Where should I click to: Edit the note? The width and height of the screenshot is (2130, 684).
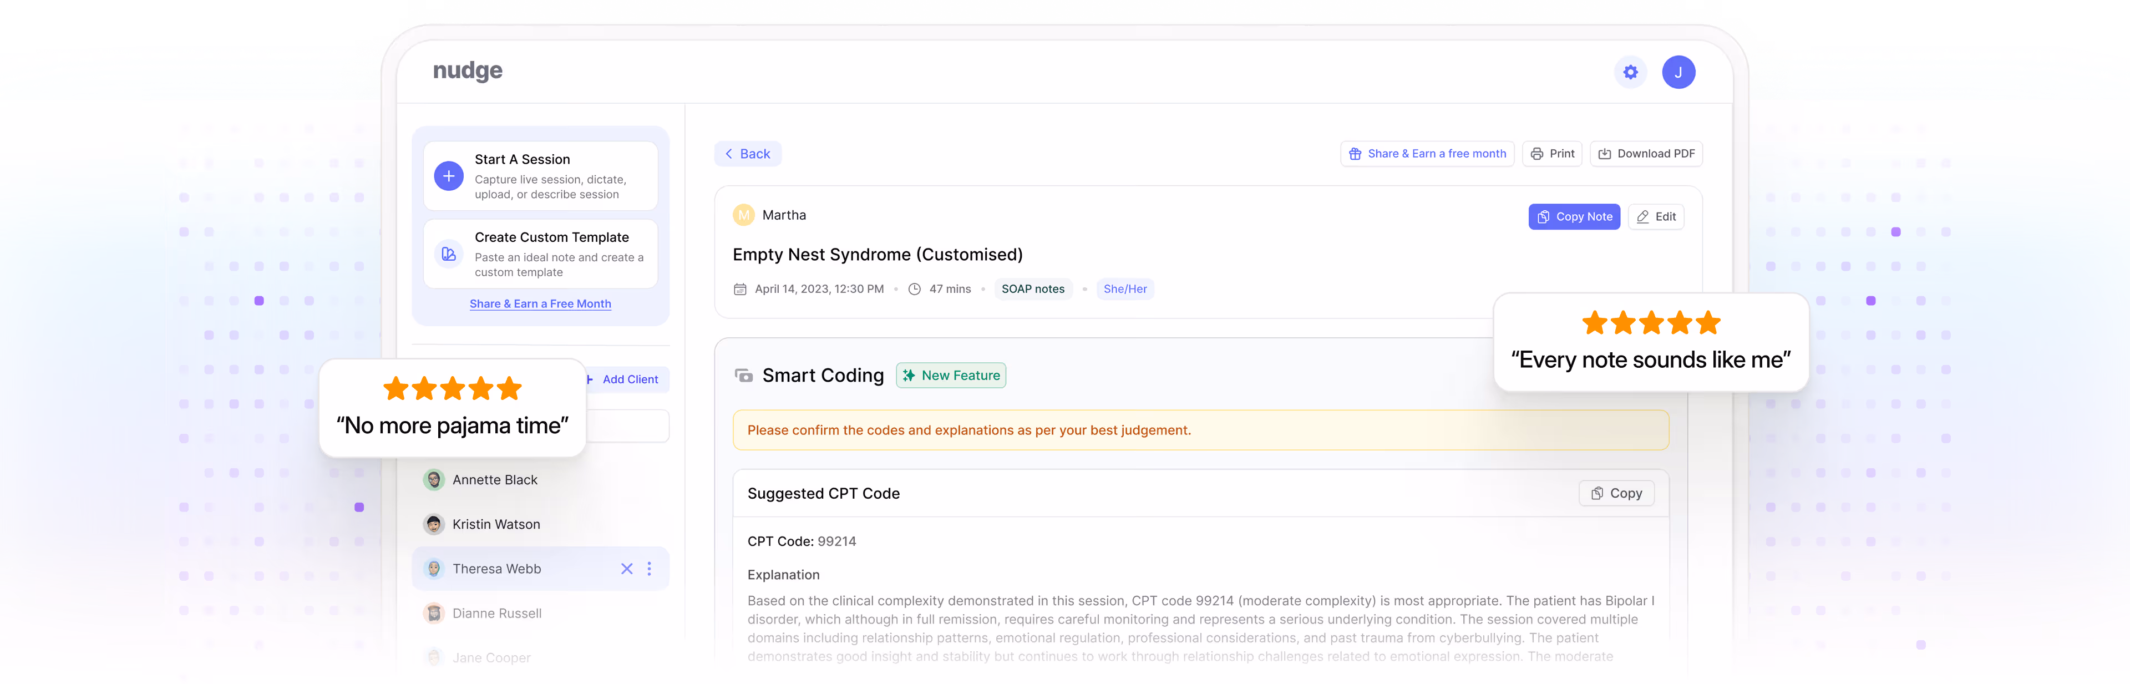click(1655, 217)
